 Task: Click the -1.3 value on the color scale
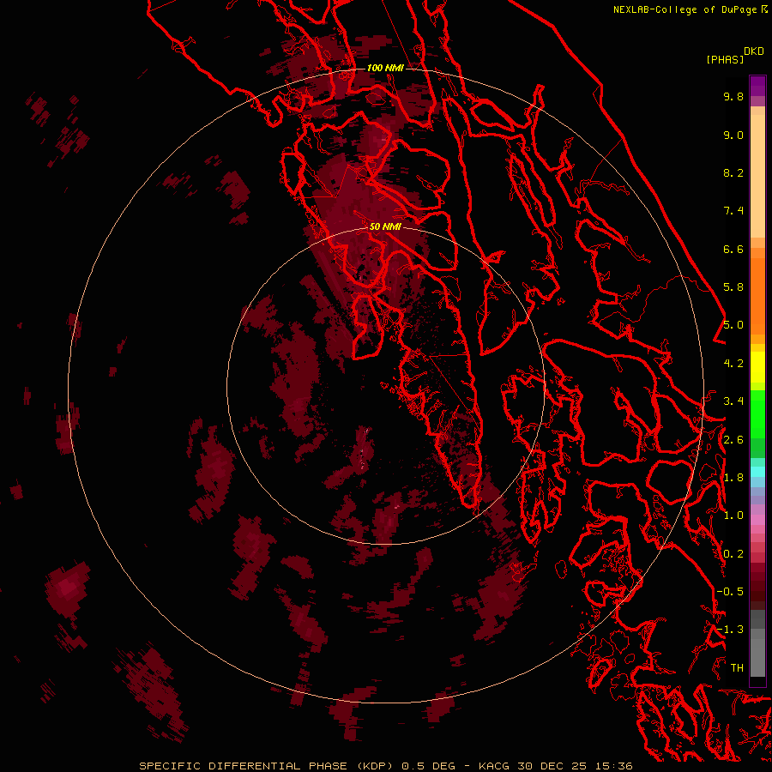point(730,630)
